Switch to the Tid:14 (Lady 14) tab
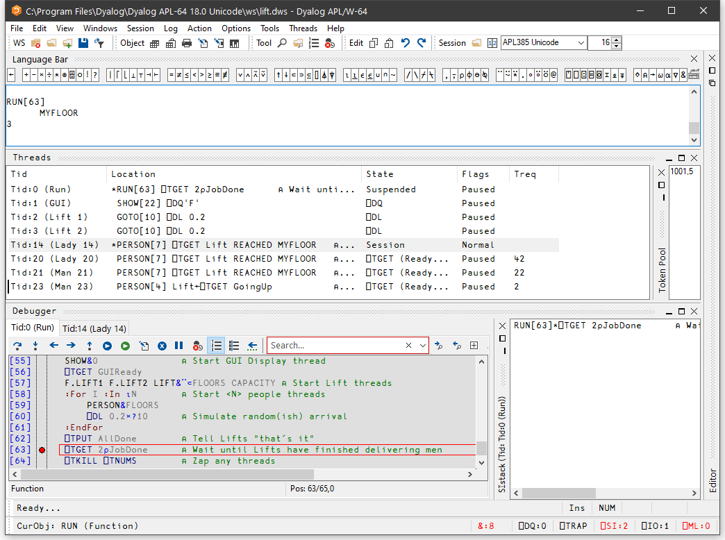 coord(94,328)
